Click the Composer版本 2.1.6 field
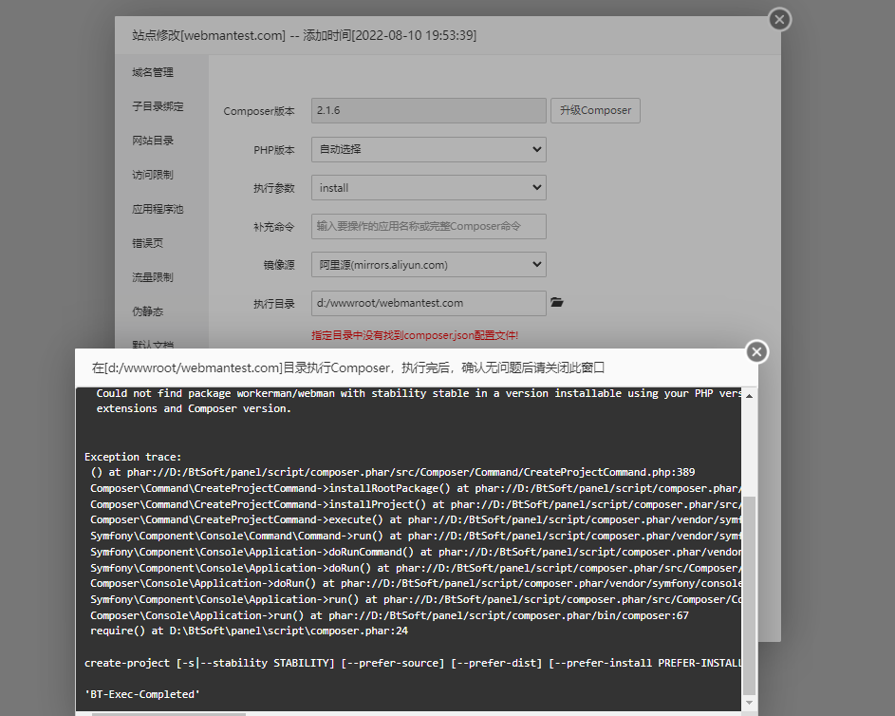This screenshot has height=716, width=895. (429, 110)
